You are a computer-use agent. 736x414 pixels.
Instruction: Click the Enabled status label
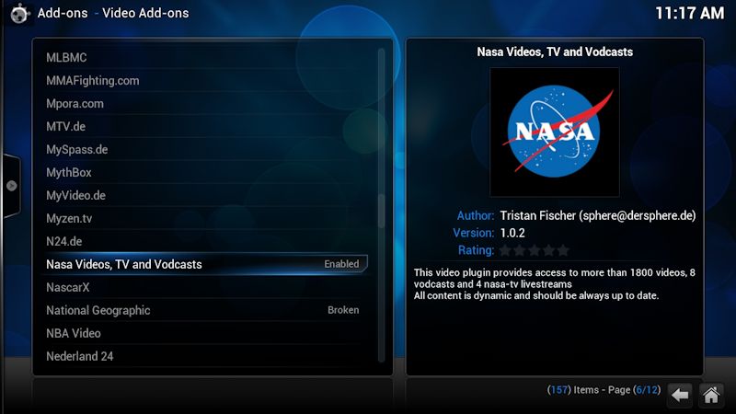click(341, 264)
